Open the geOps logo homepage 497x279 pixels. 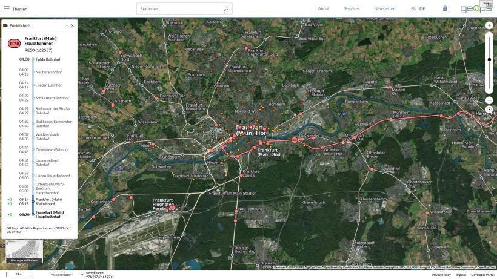(x=476, y=9)
